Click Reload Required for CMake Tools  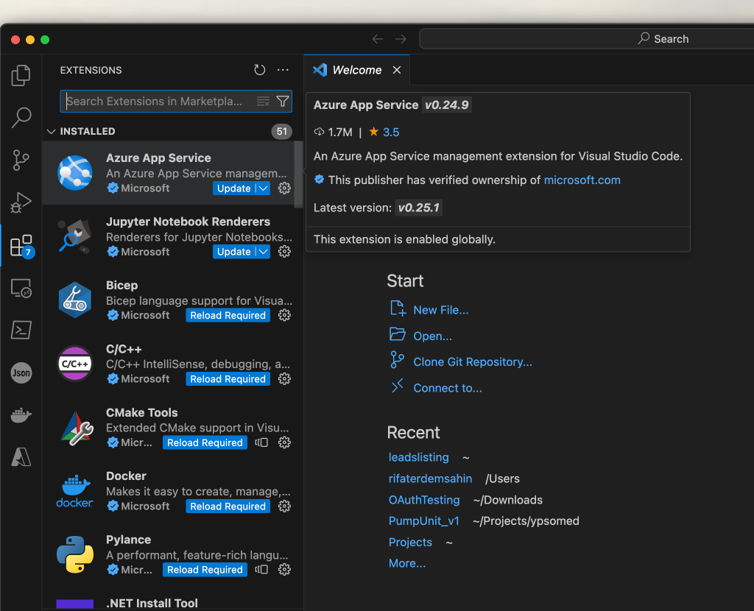[205, 442]
